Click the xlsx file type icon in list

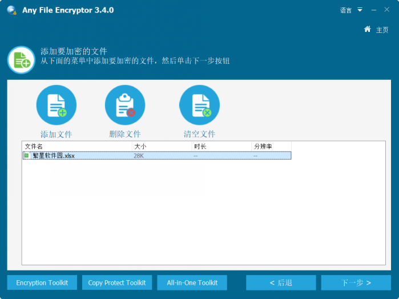(x=26, y=155)
